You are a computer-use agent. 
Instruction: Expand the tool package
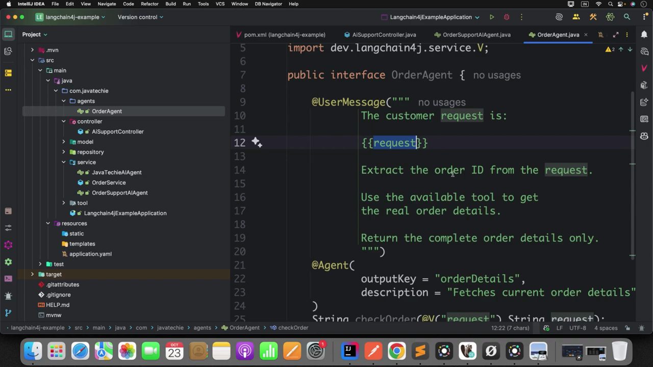pos(64,203)
